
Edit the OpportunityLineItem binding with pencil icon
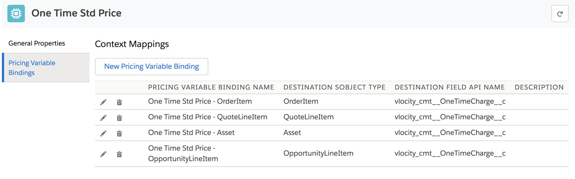pos(103,154)
